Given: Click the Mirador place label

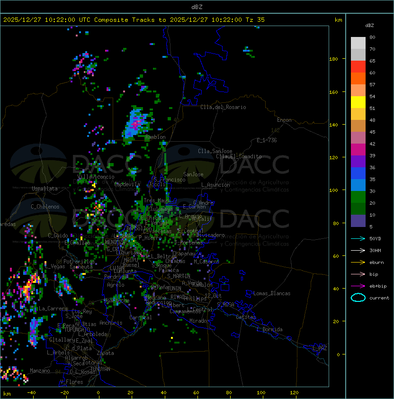Looking at the screenshot, I should [x=199, y=321].
